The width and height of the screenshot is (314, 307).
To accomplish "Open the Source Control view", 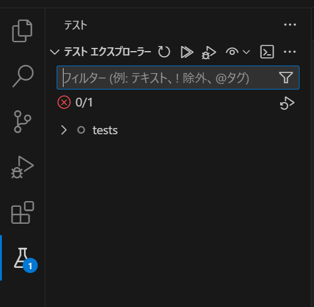I will pyautogui.click(x=22, y=122).
